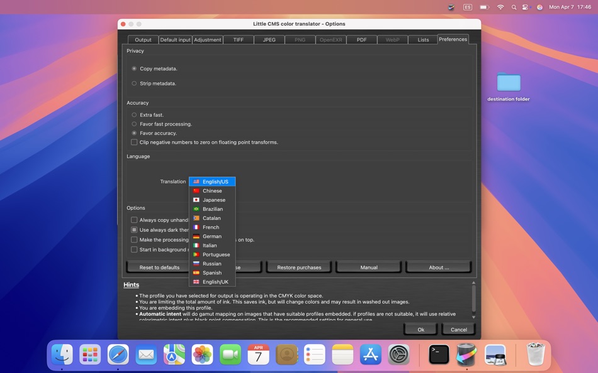Select Portuguese in language list
This screenshot has width=598, height=373.
[212, 254]
